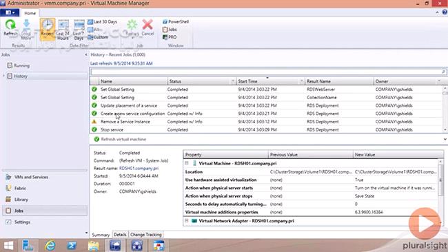Open the Owner column filter dropdown

tap(439, 81)
